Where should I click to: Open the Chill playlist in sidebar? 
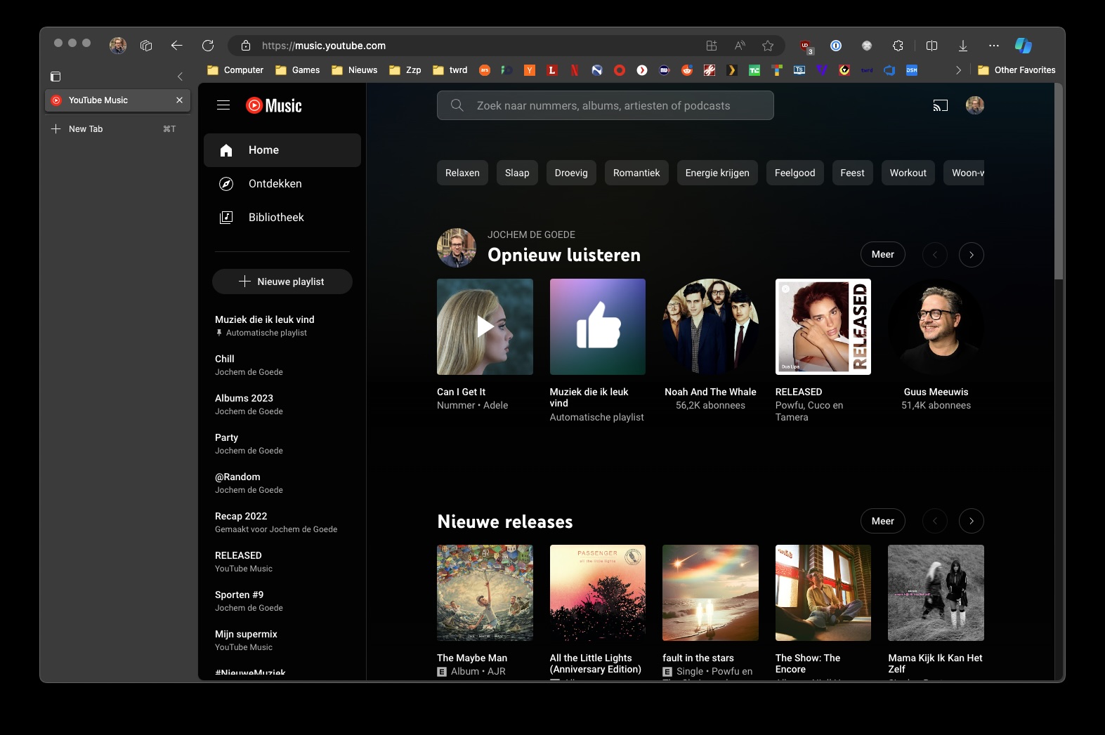282,365
